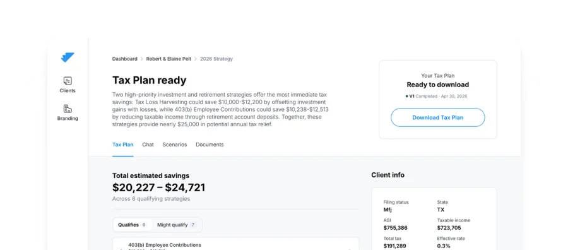568x250 pixels.
Task: Click the Clients label in sidebar
Action: [68, 90]
